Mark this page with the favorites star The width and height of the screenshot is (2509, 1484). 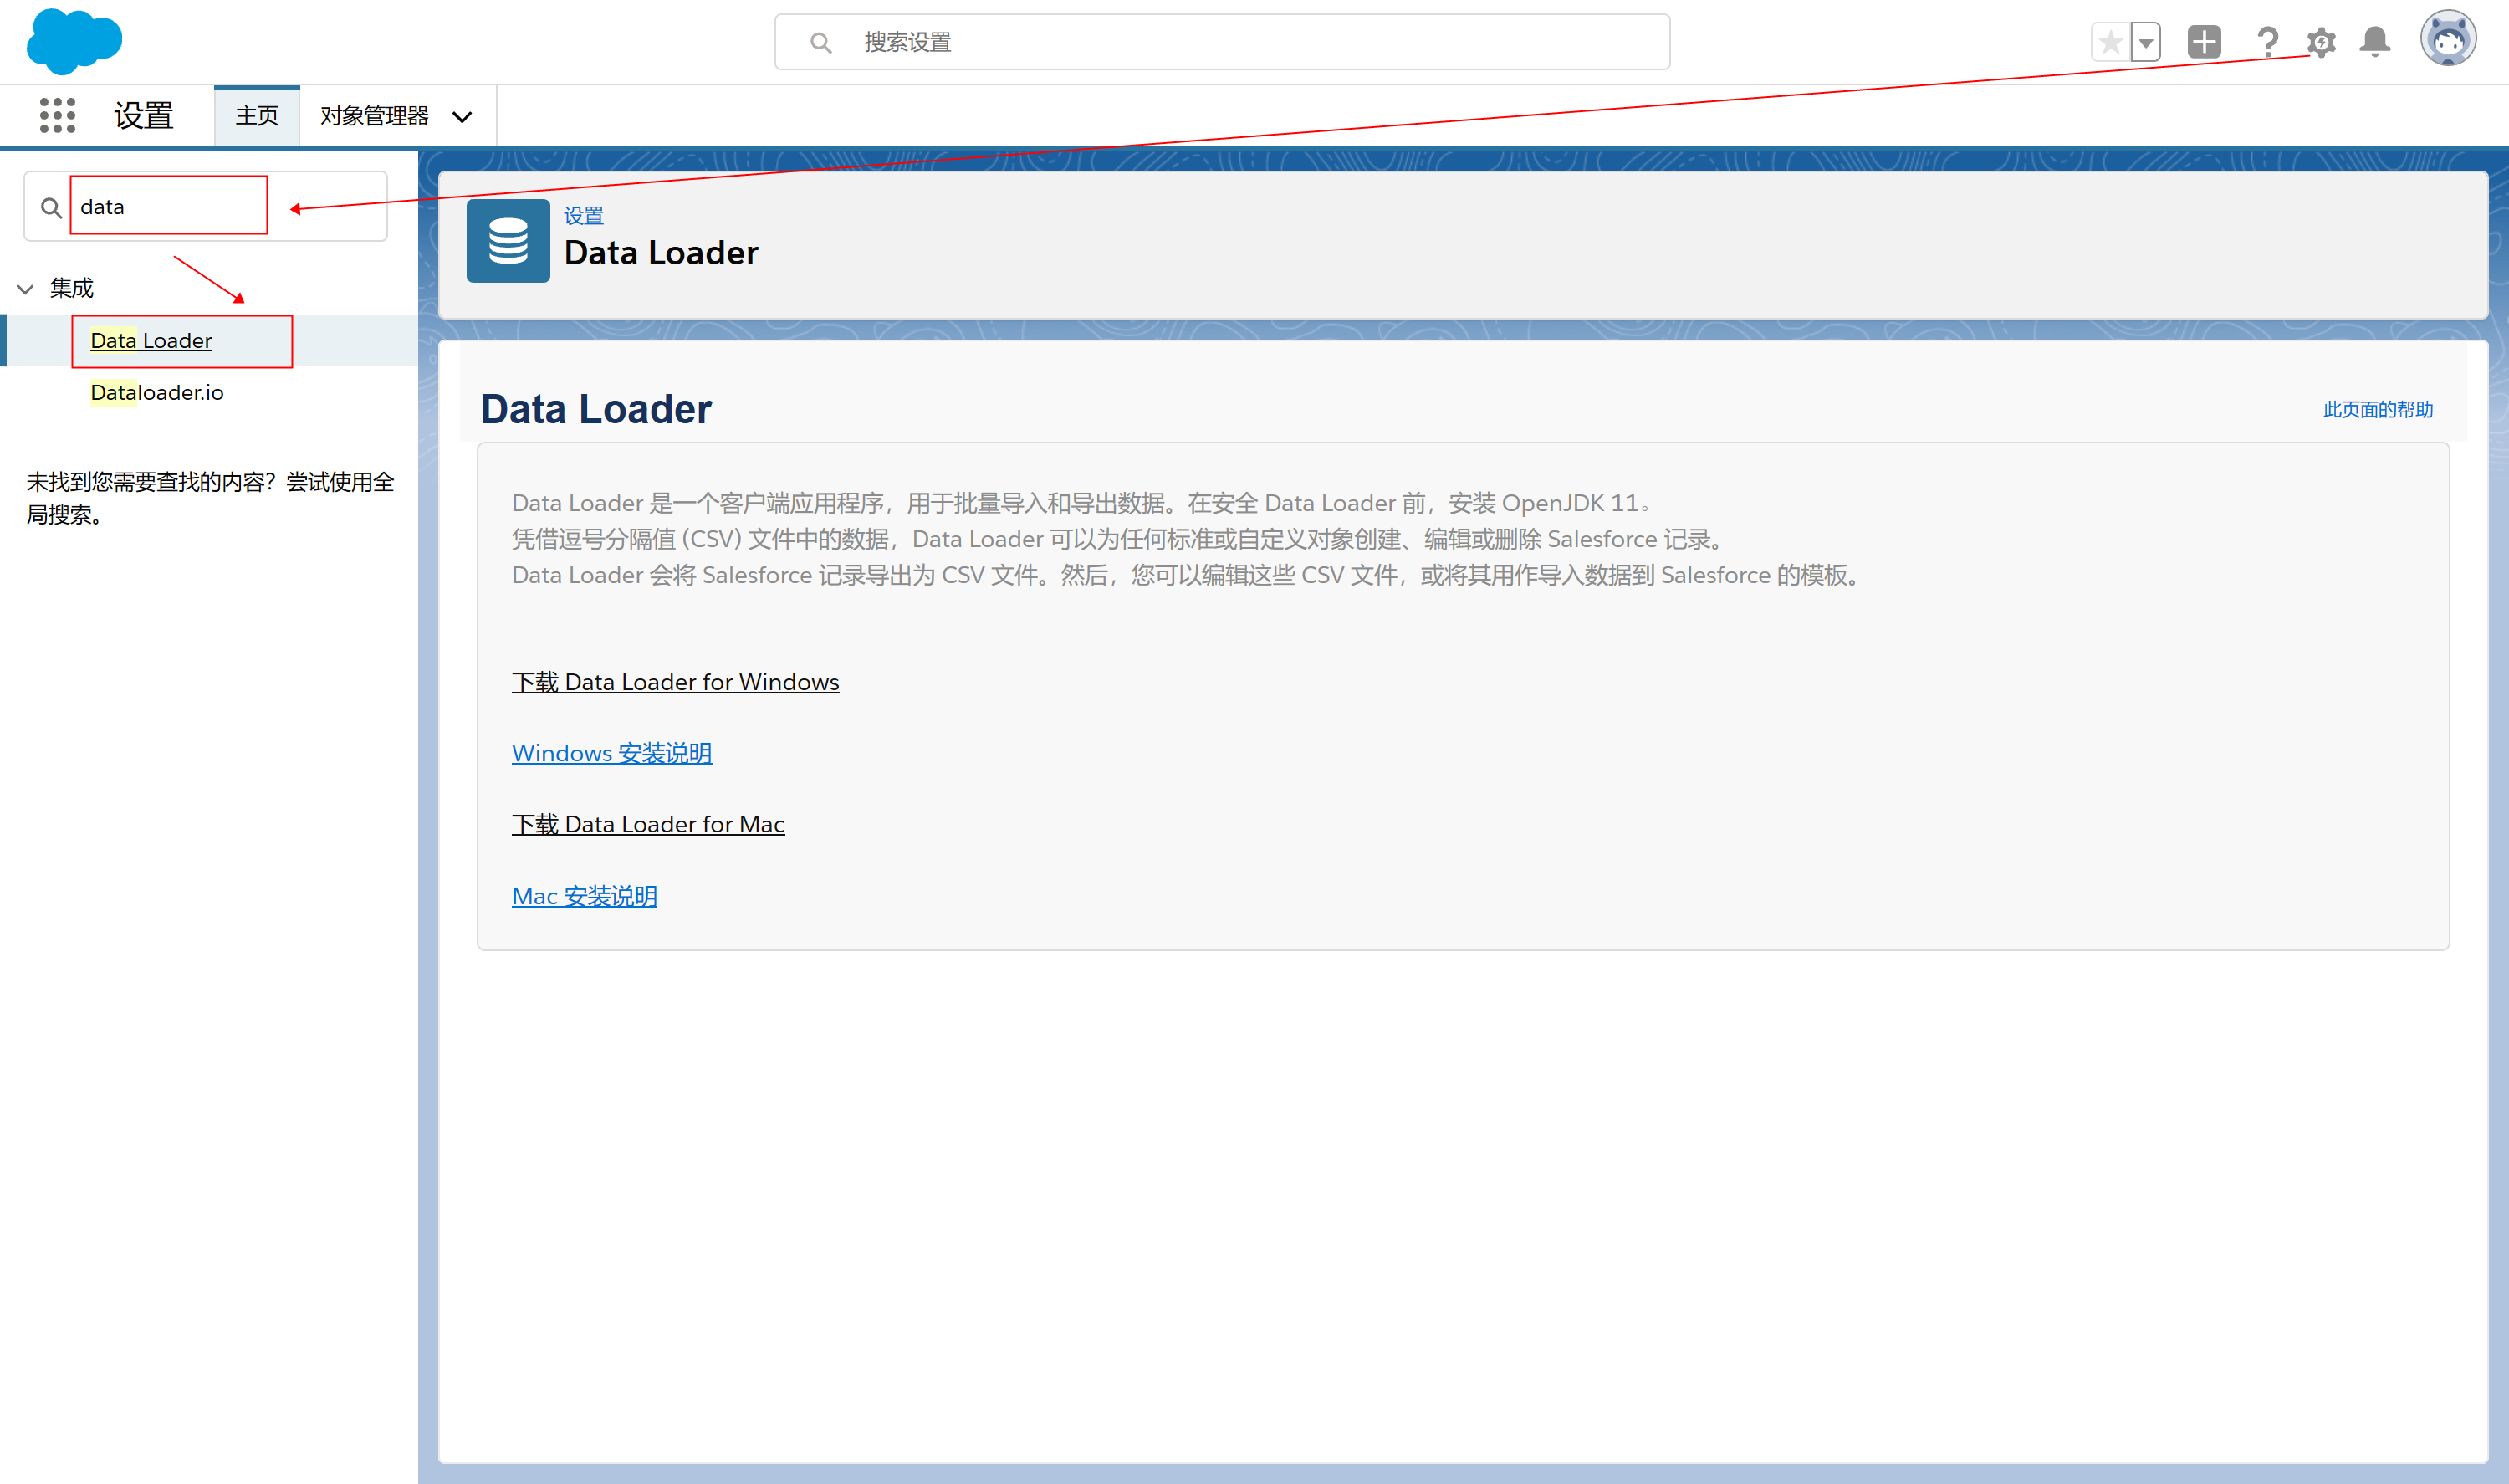tap(2109, 40)
